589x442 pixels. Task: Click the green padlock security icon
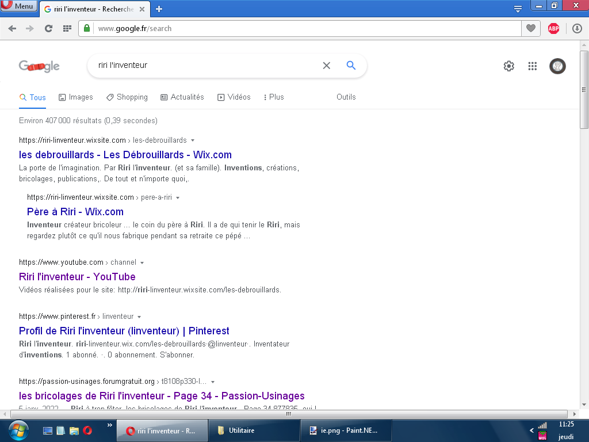click(87, 28)
